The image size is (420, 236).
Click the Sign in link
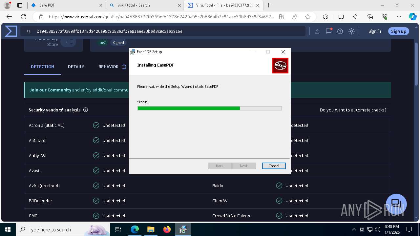(375, 31)
